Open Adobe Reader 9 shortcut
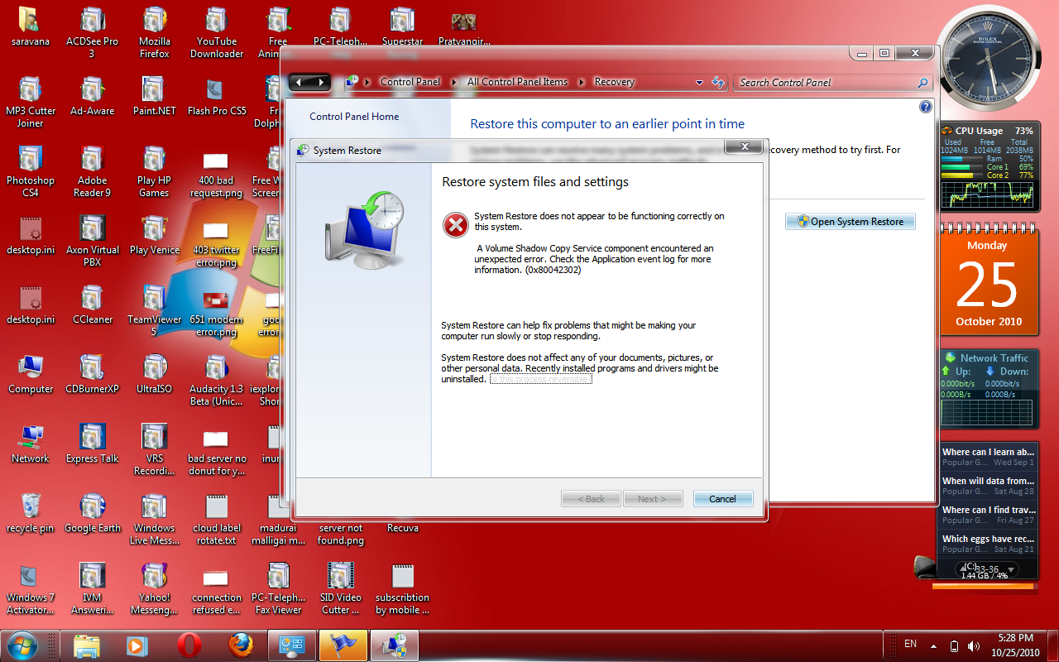The height and width of the screenshot is (662, 1059). click(92, 171)
